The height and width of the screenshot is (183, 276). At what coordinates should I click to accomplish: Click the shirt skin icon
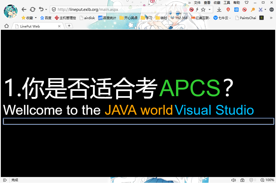pos(246,2)
